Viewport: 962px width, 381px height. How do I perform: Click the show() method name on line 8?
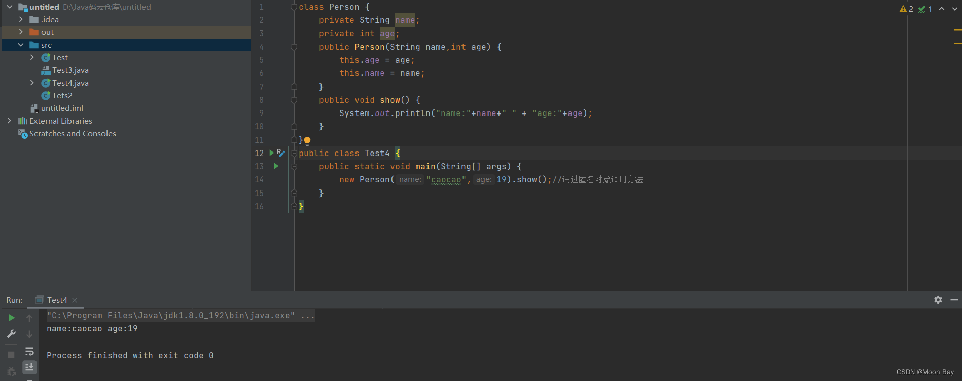tap(390, 100)
